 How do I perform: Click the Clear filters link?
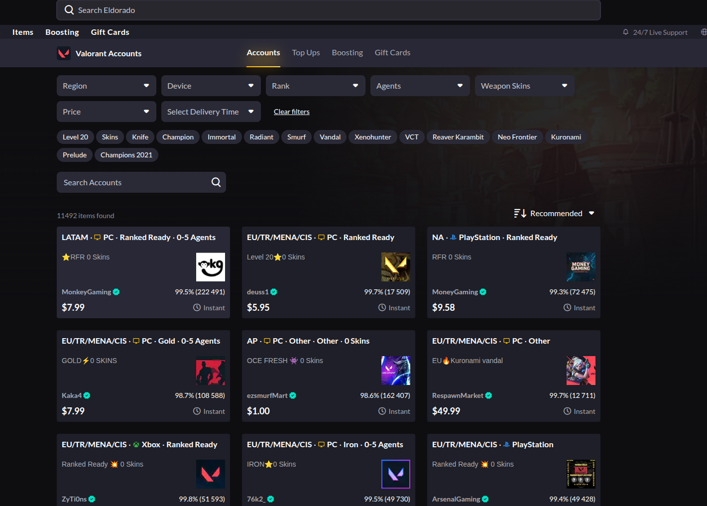[291, 112]
